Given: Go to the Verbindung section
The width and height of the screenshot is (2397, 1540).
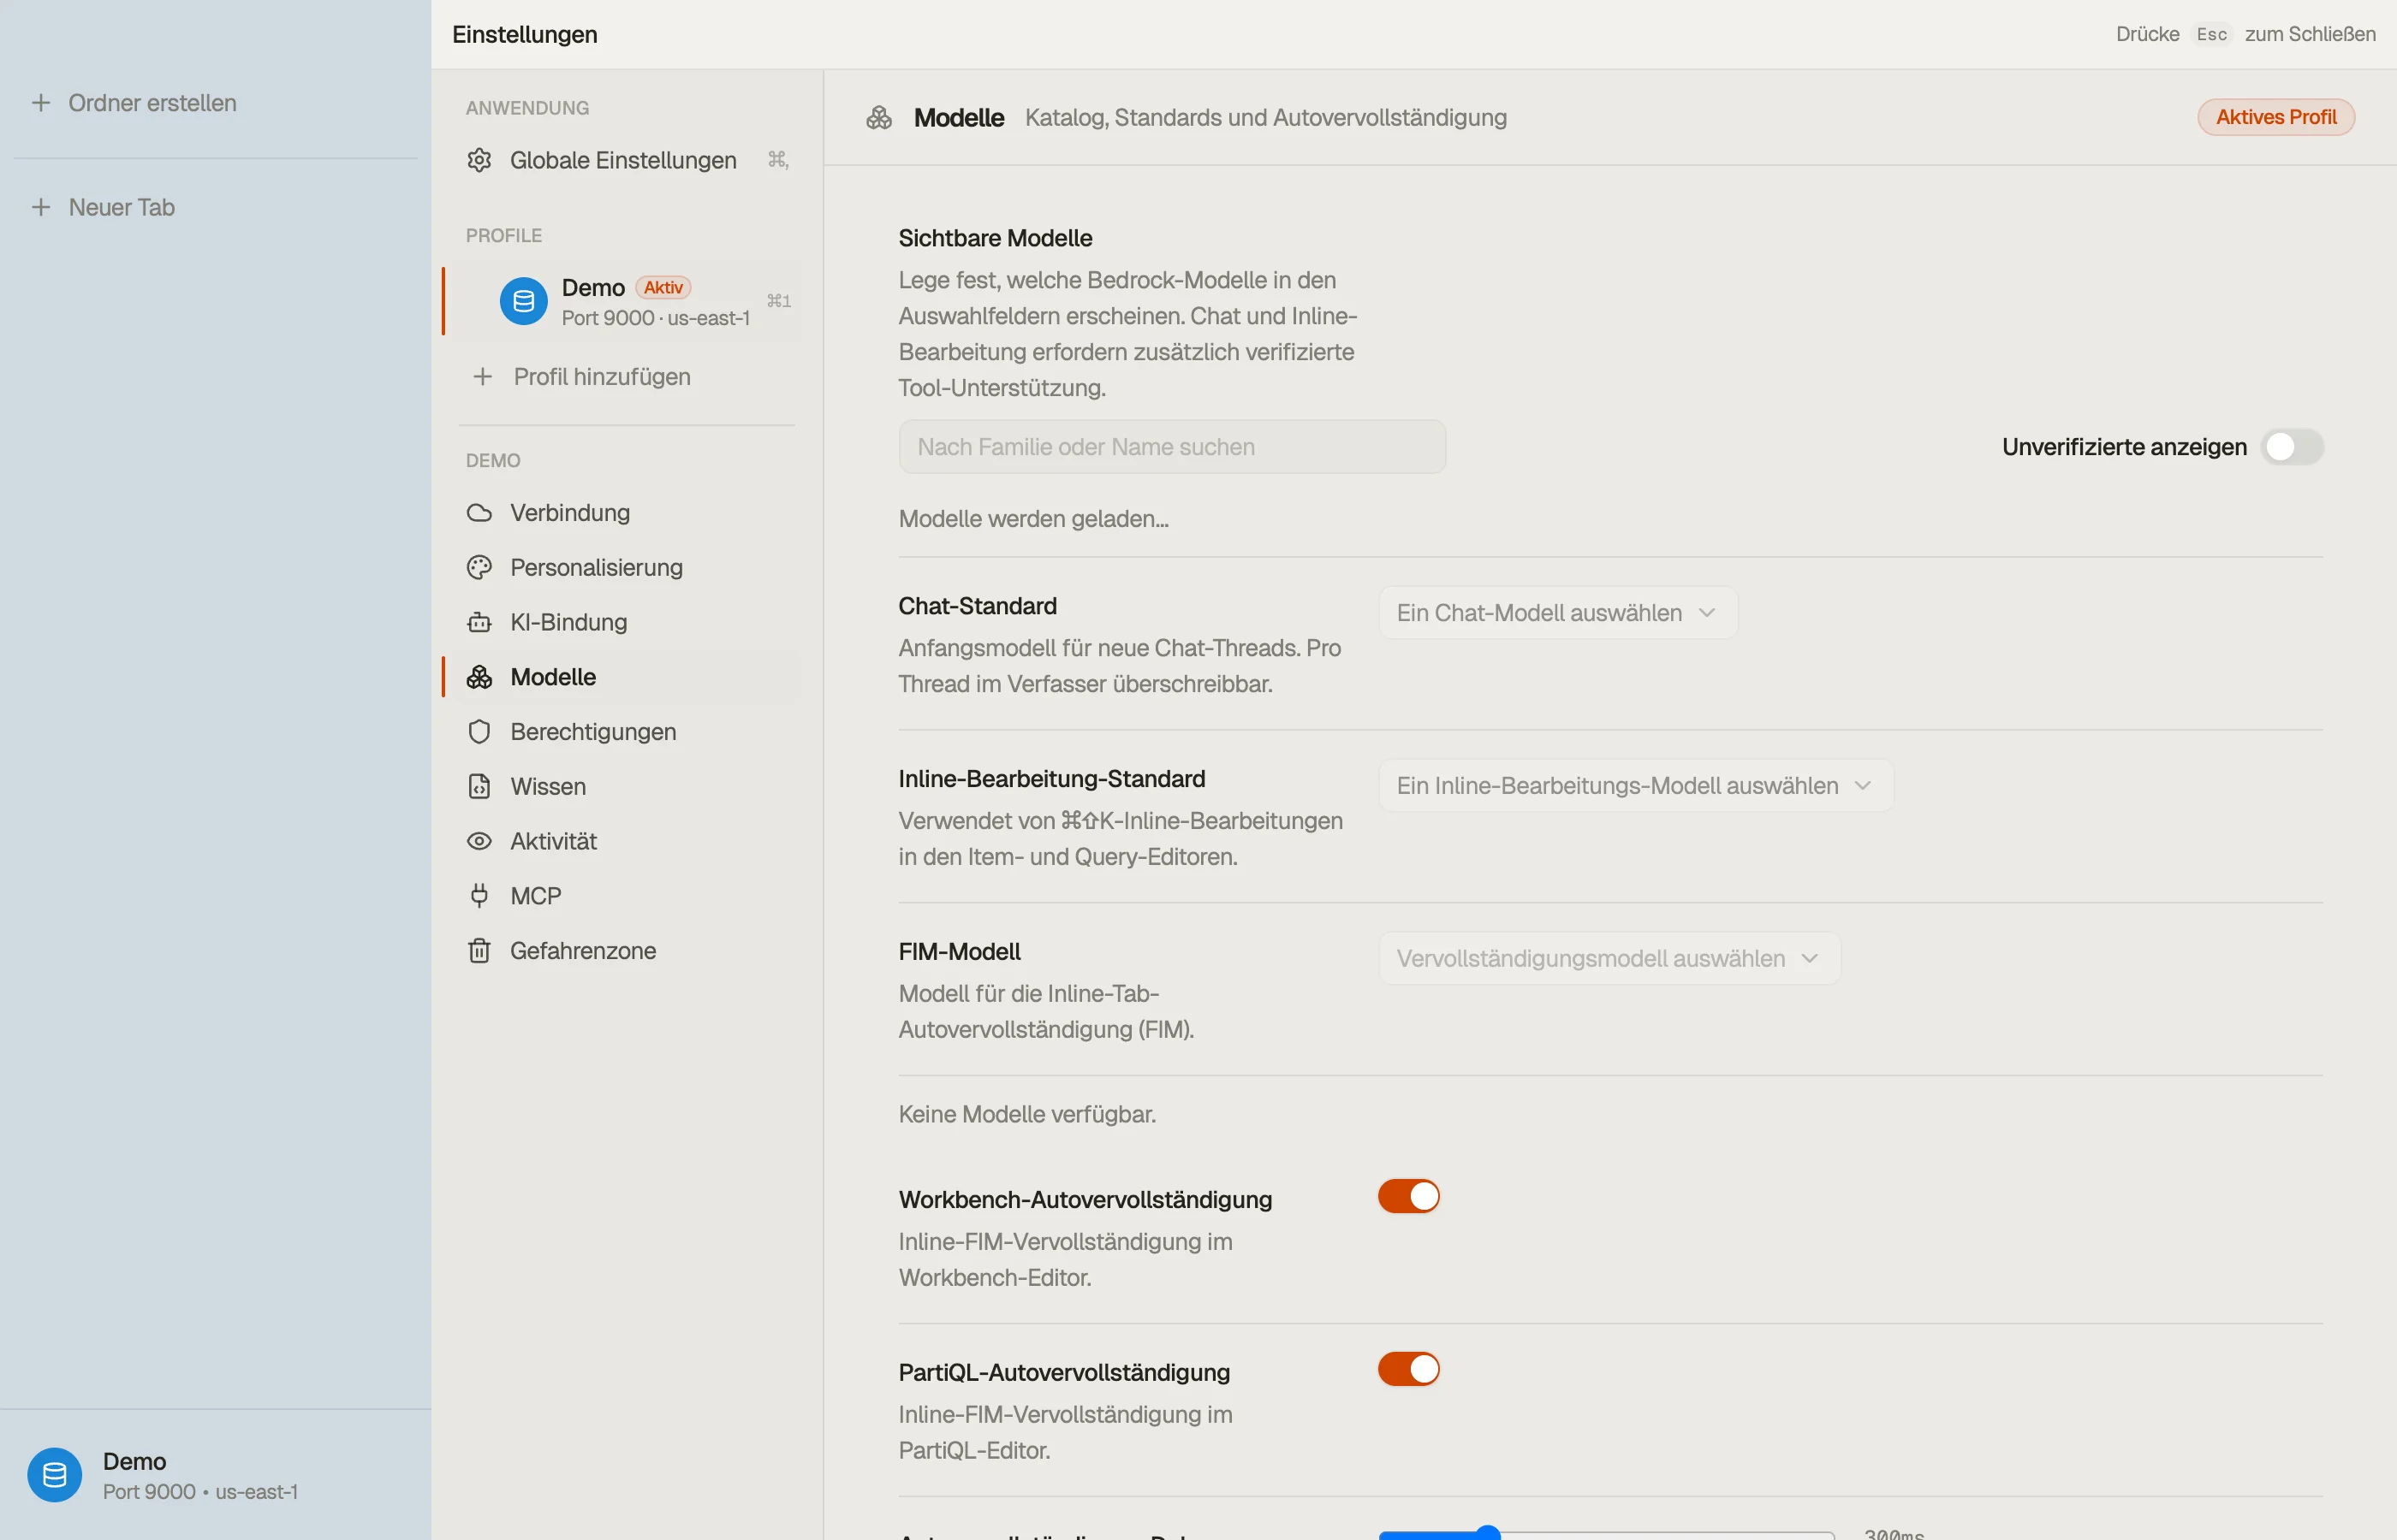Looking at the screenshot, I should pyautogui.click(x=628, y=513).
